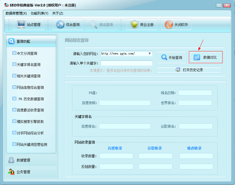Click the 业务管理 people icon

11,172
